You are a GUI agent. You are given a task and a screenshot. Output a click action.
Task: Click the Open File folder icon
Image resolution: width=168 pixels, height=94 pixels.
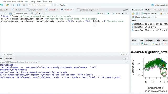tap(7, 5)
